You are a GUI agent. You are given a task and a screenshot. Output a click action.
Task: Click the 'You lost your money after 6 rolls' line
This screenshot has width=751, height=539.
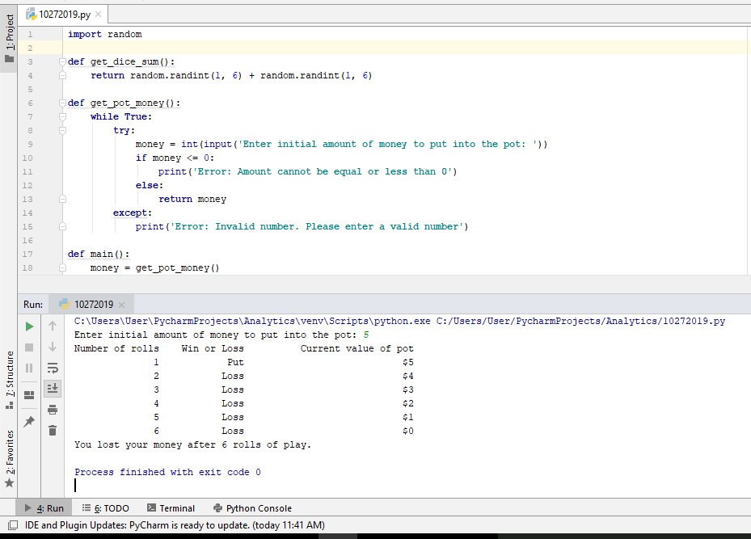click(192, 444)
